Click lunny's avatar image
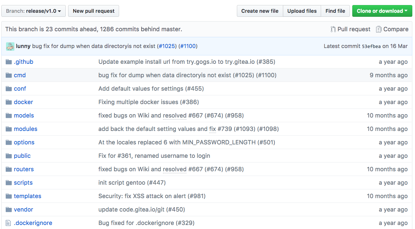 point(10,46)
